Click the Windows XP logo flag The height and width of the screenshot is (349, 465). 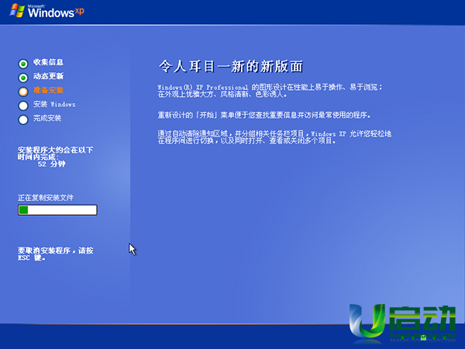(x=17, y=11)
